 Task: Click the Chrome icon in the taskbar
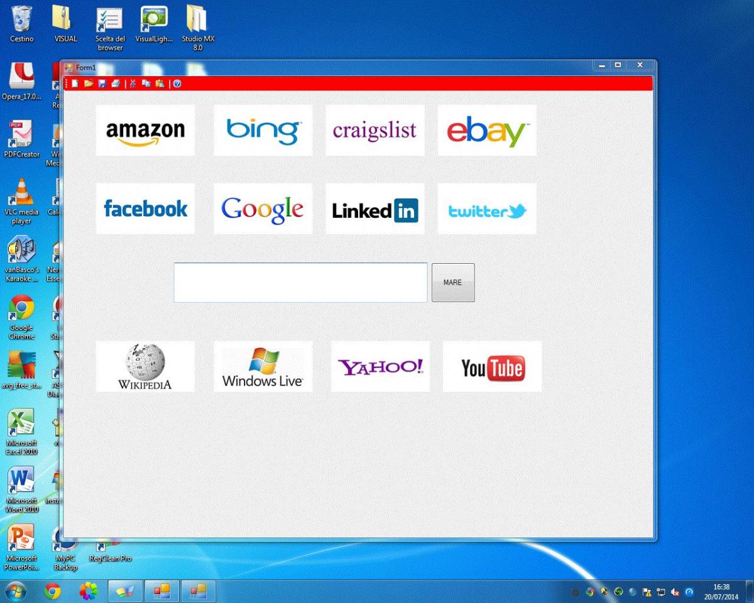tap(53, 591)
